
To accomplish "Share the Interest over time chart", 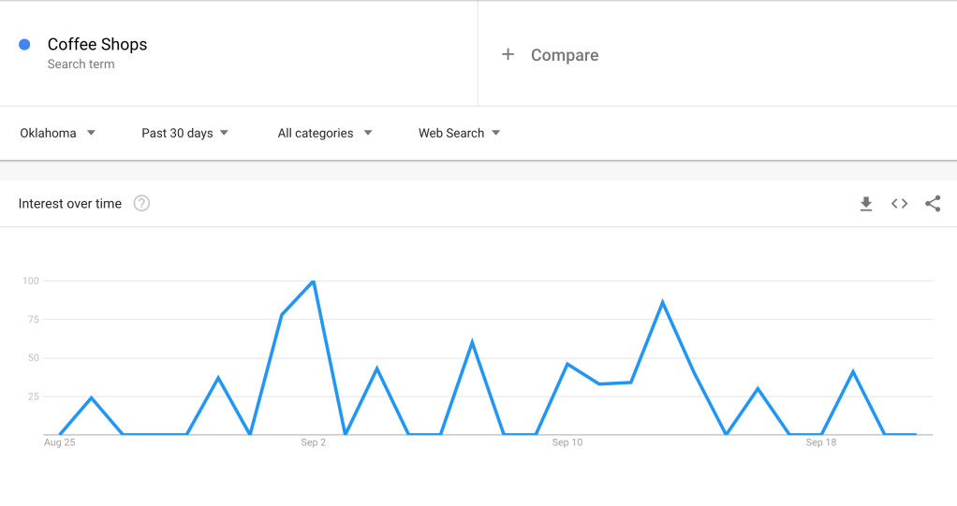I will tap(933, 204).
